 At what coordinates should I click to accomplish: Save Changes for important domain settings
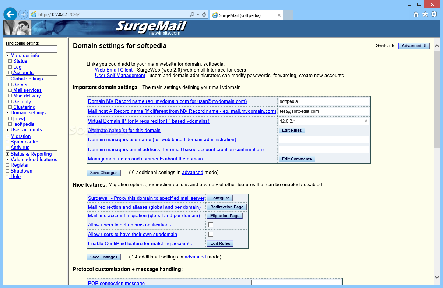104,173
